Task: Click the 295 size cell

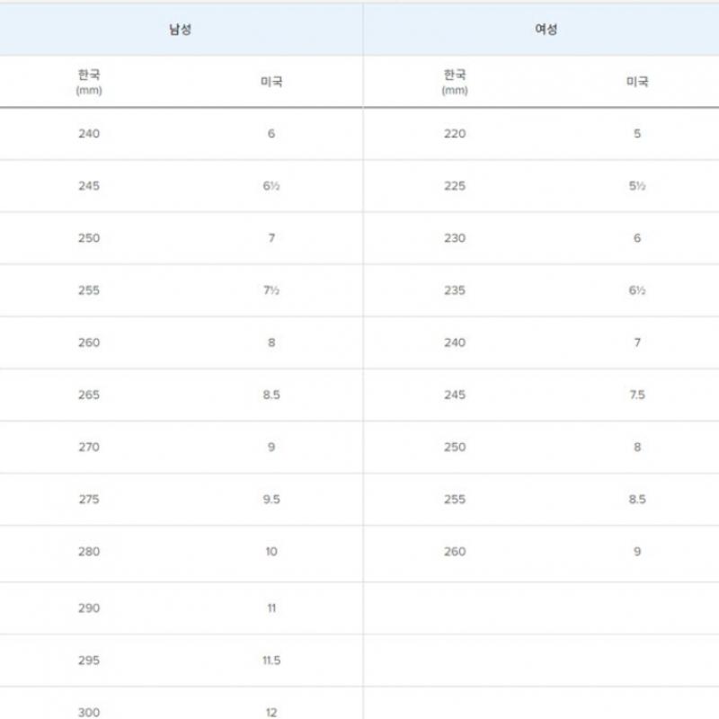Action: pyautogui.click(x=89, y=661)
